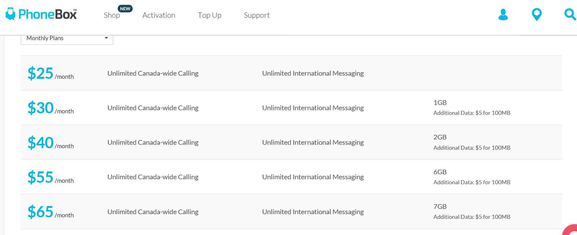This screenshot has height=235, width=577.
Task: Open the Top Up menu item
Action: (x=210, y=15)
